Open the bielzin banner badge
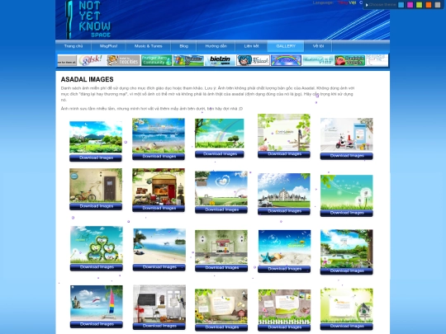This screenshot has width=446, height=334. tap(220, 60)
